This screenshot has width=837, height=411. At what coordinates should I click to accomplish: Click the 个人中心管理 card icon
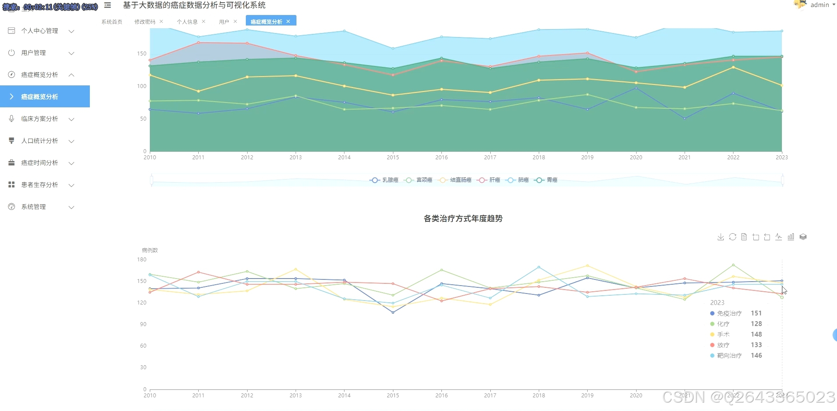11,31
